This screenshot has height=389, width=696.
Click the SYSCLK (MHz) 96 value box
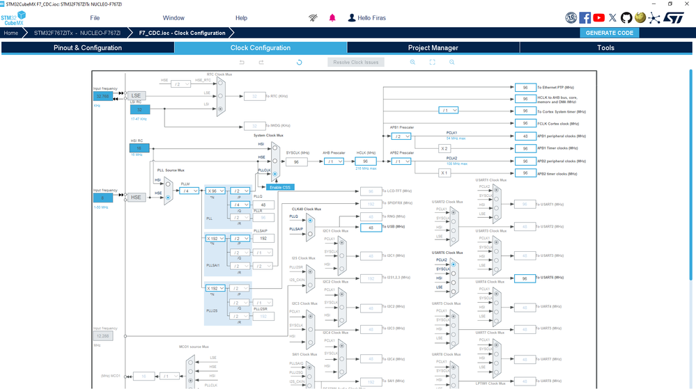(297, 162)
